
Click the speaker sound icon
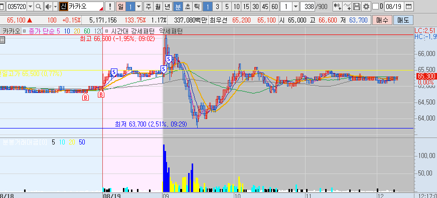coord(48,6)
